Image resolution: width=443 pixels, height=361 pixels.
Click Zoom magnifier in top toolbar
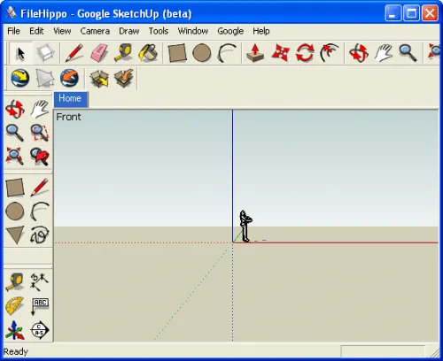[x=408, y=53]
